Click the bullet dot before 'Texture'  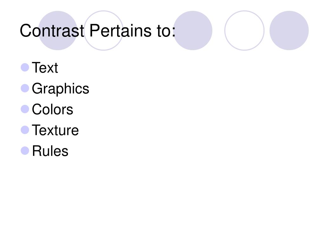pyautogui.click(x=25, y=130)
